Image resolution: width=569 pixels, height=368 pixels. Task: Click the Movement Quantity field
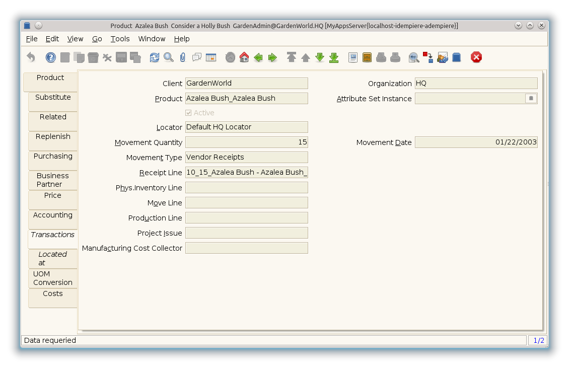[246, 142]
